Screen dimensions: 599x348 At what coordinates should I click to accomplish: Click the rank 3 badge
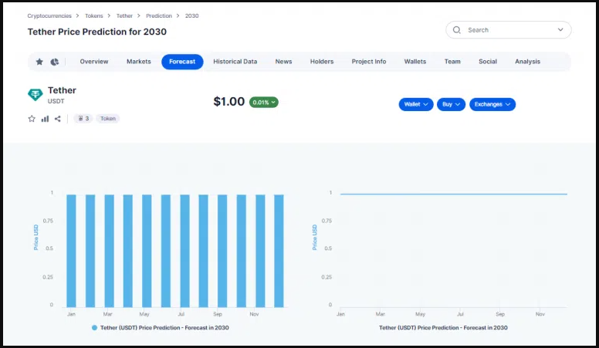coord(83,118)
